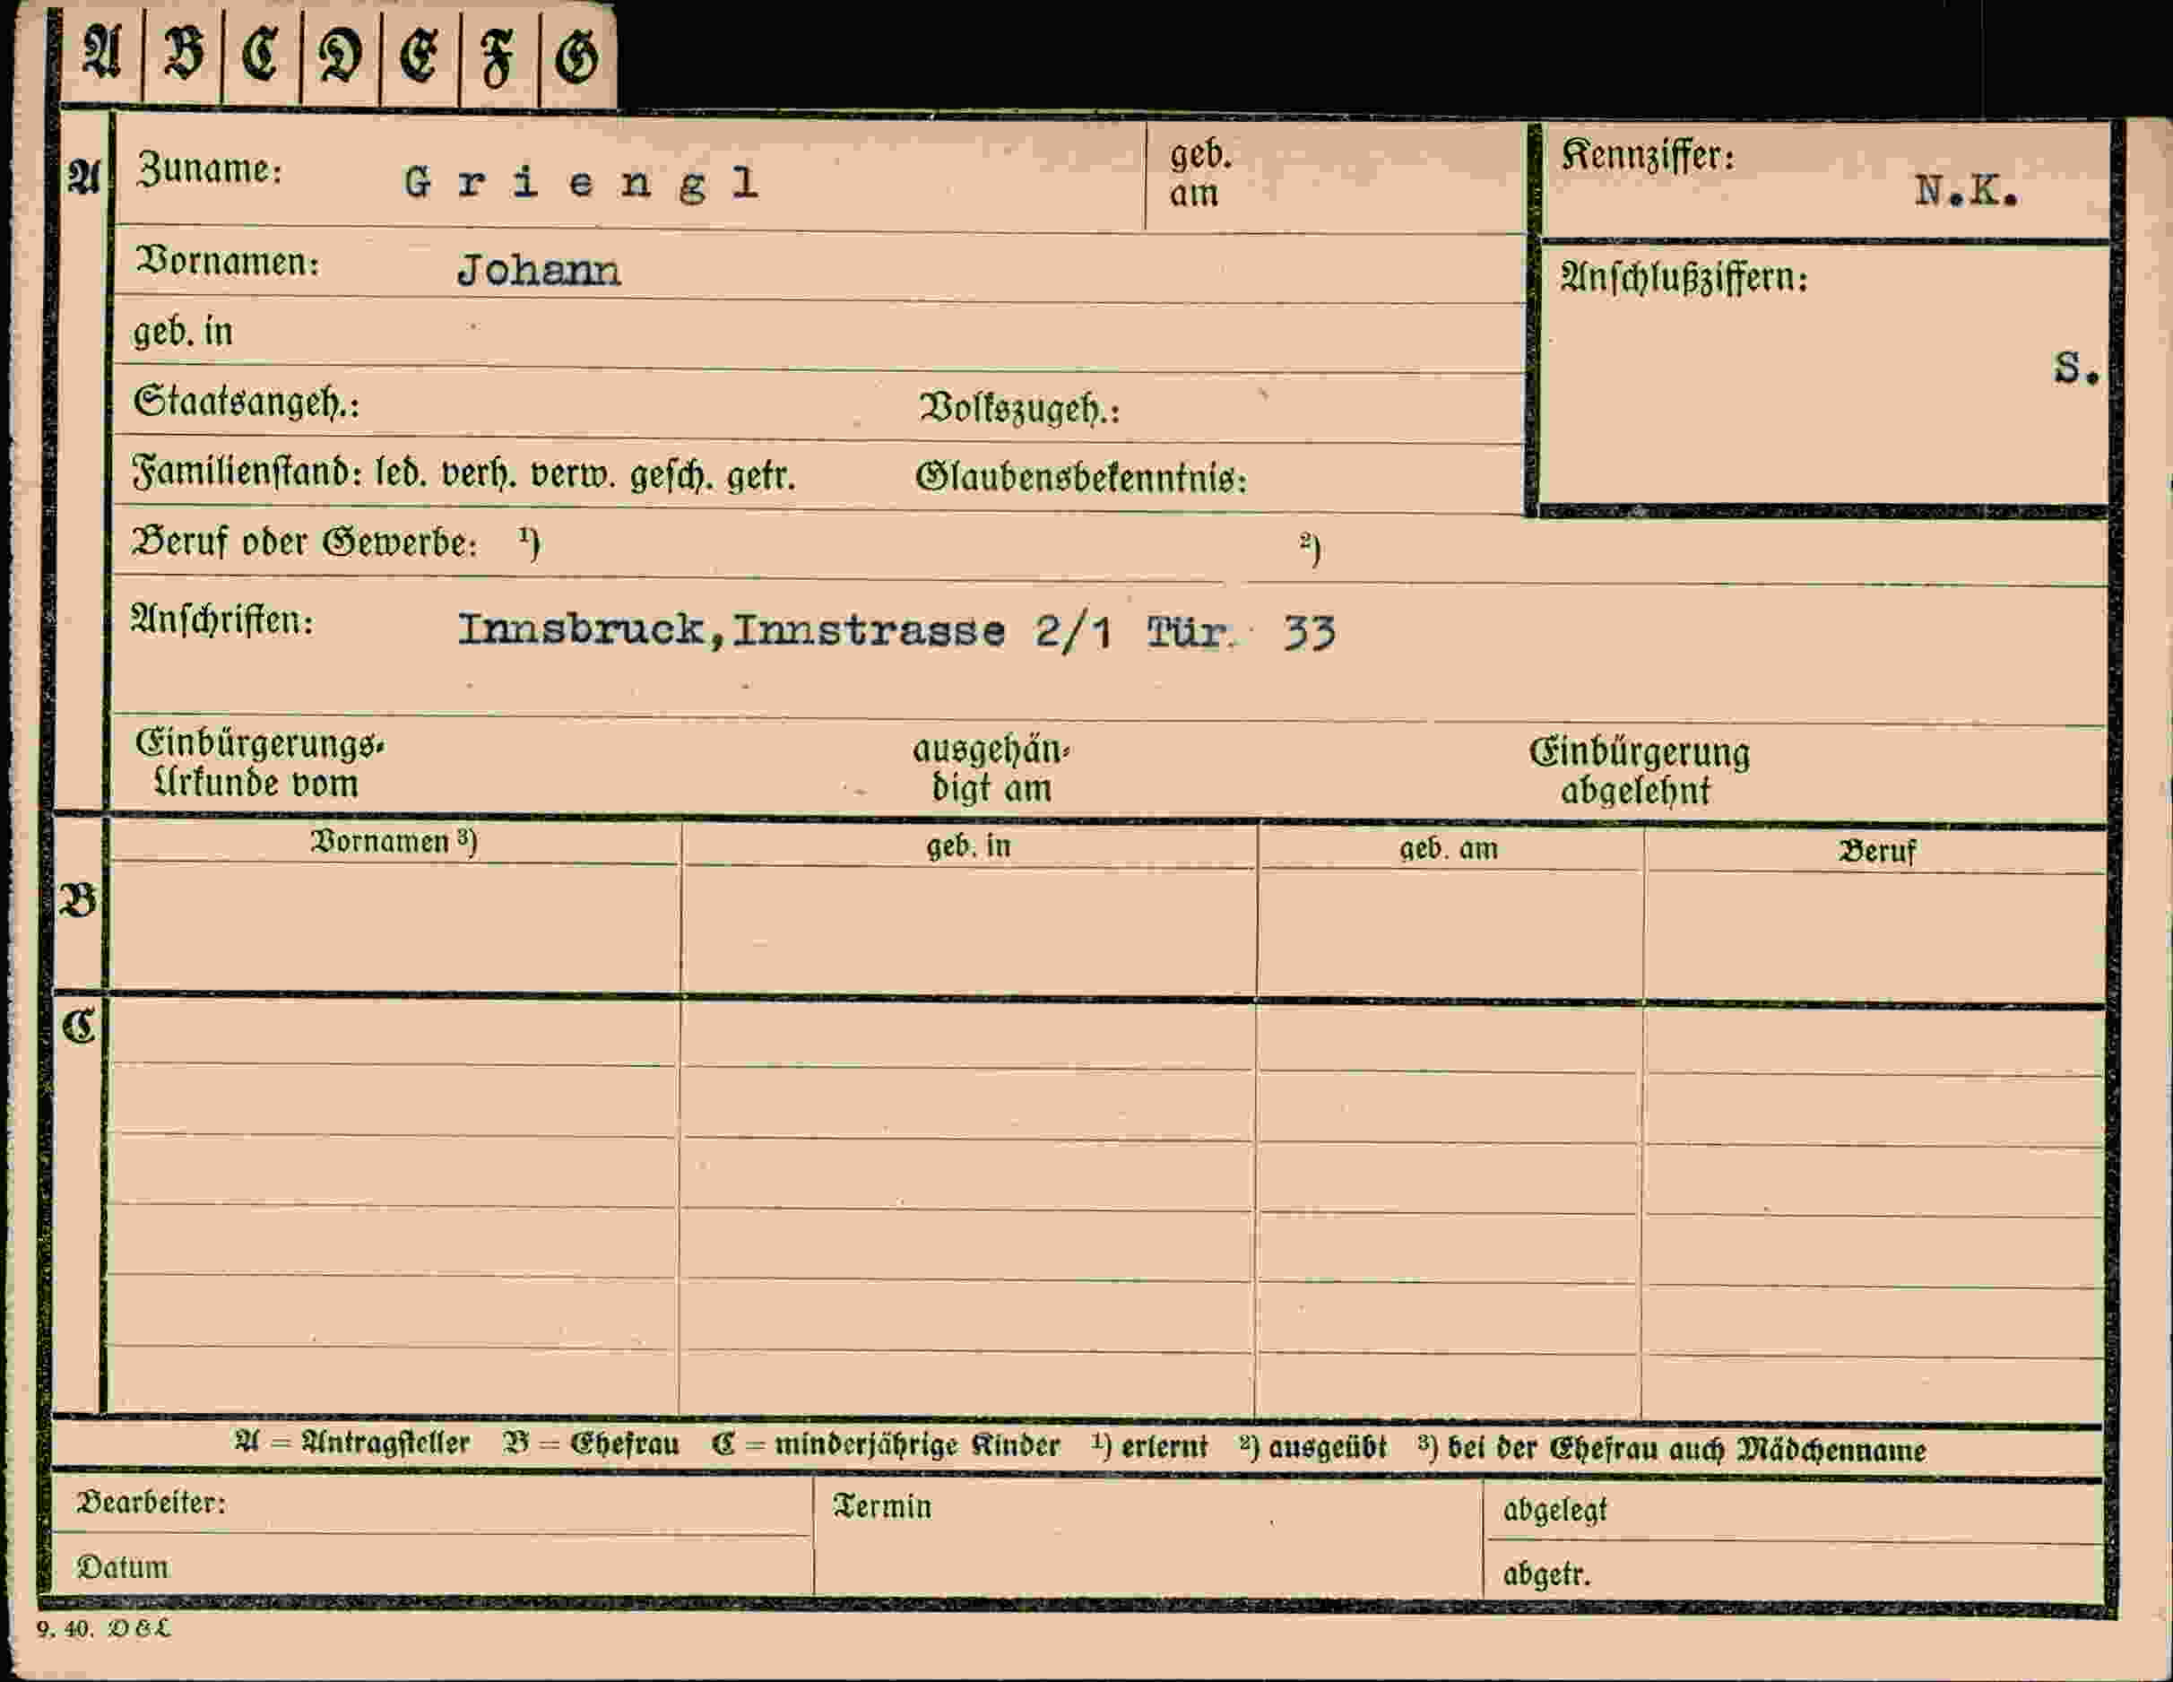Click the 'Einbürgerungs-Urkunde vom' label
Image resolution: width=2173 pixels, height=1682 pixels.
(x=259, y=763)
